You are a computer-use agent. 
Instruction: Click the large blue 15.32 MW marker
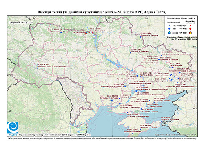[120, 103]
